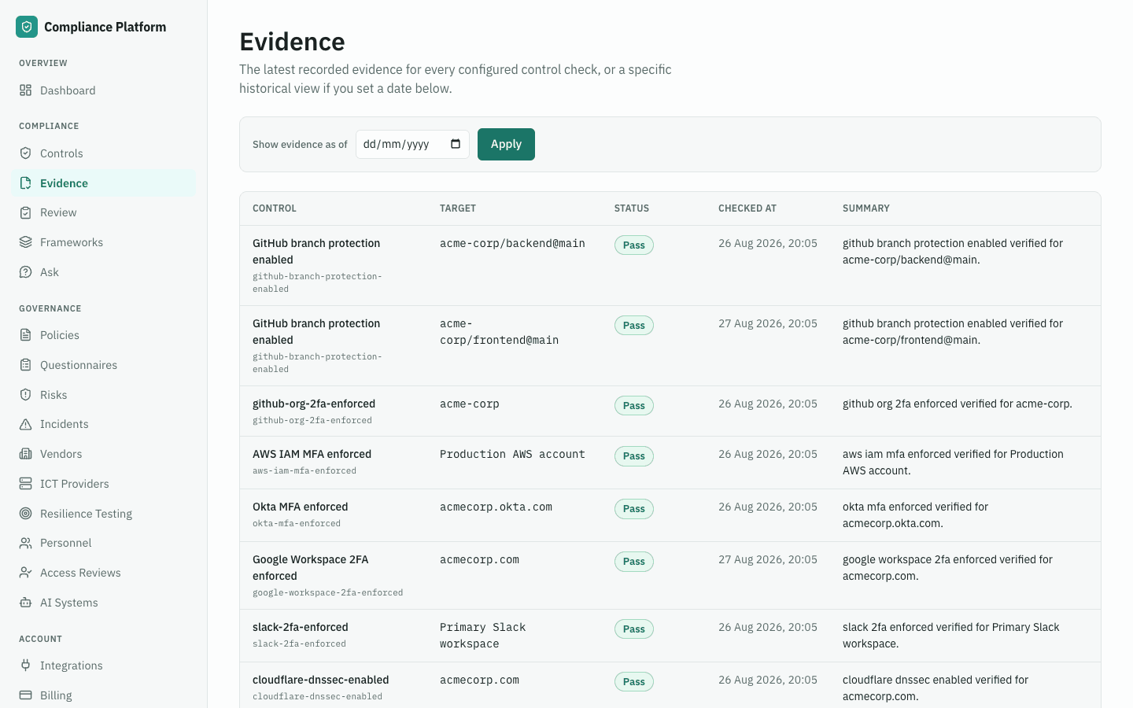Click summary 'github org 2fa enforced verified'
1133x708 pixels.
958,404
